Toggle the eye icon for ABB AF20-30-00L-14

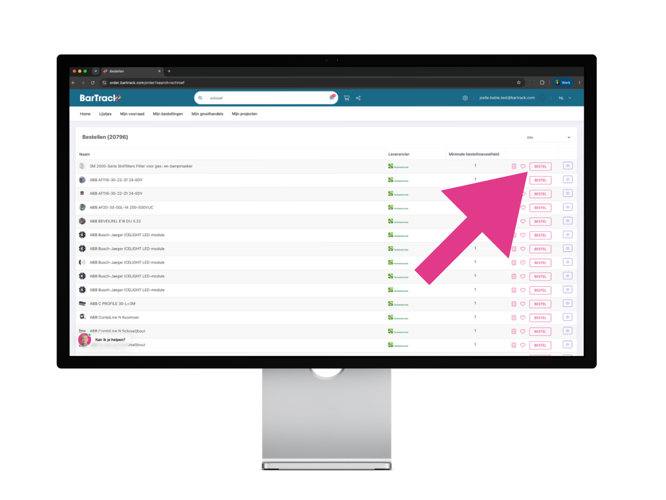567,207
